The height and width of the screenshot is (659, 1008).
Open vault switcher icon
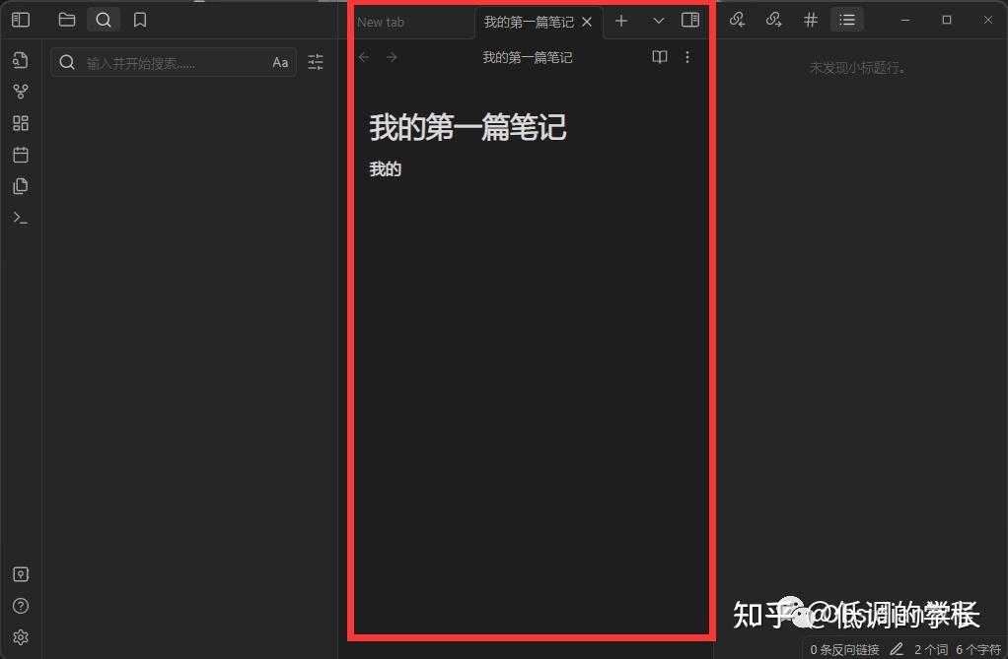coord(21,574)
